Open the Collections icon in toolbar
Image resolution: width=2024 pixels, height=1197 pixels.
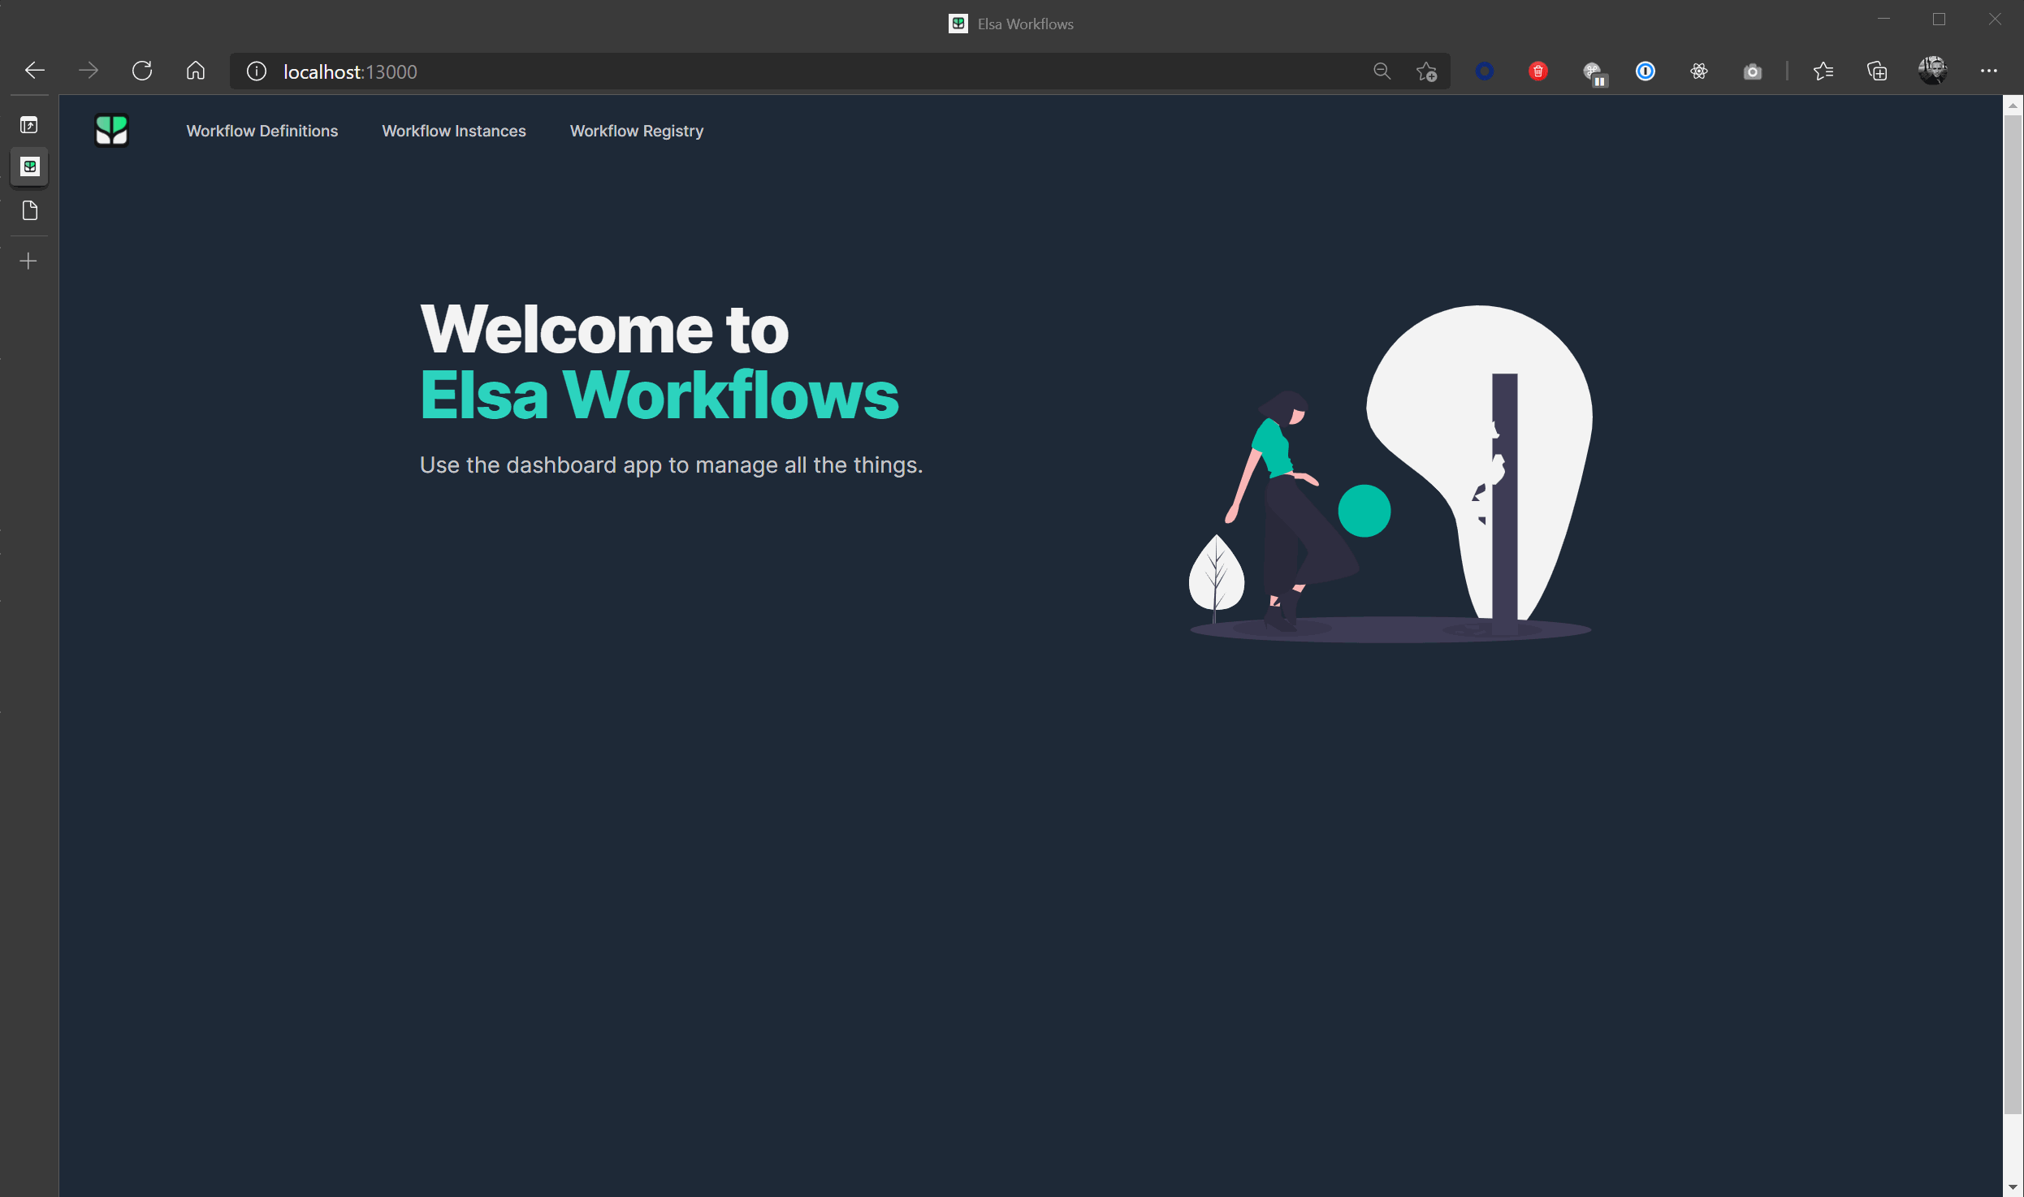tap(1877, 71)
